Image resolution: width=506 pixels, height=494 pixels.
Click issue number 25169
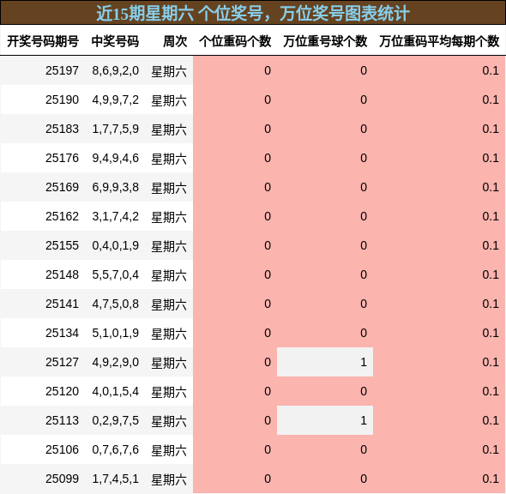pos(62,187)
